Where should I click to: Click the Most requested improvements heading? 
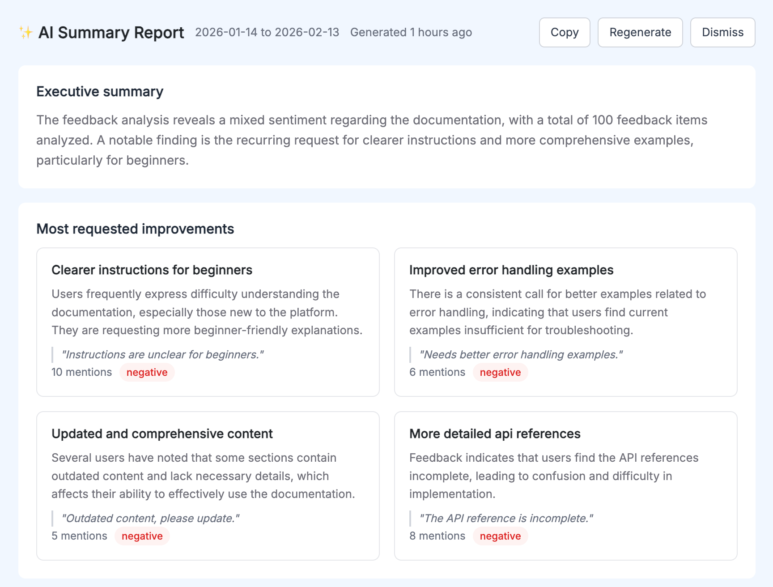(x=135, y=229)
